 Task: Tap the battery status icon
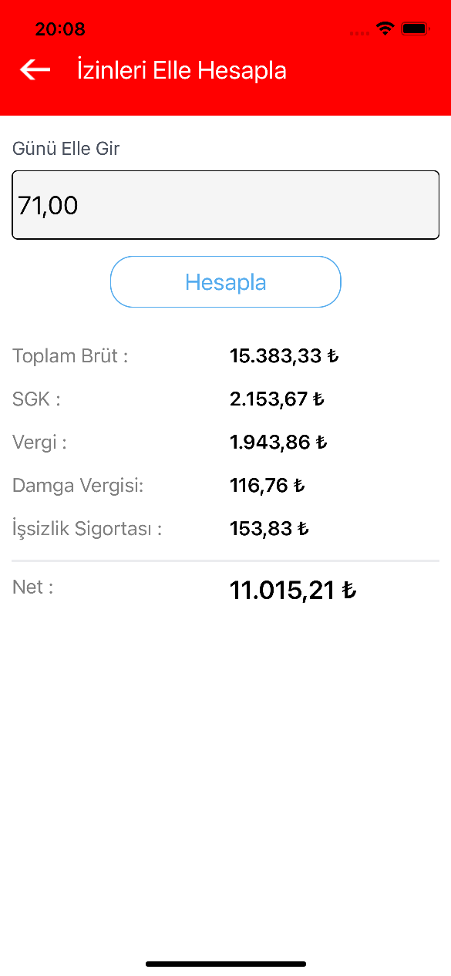pos(415,29)
